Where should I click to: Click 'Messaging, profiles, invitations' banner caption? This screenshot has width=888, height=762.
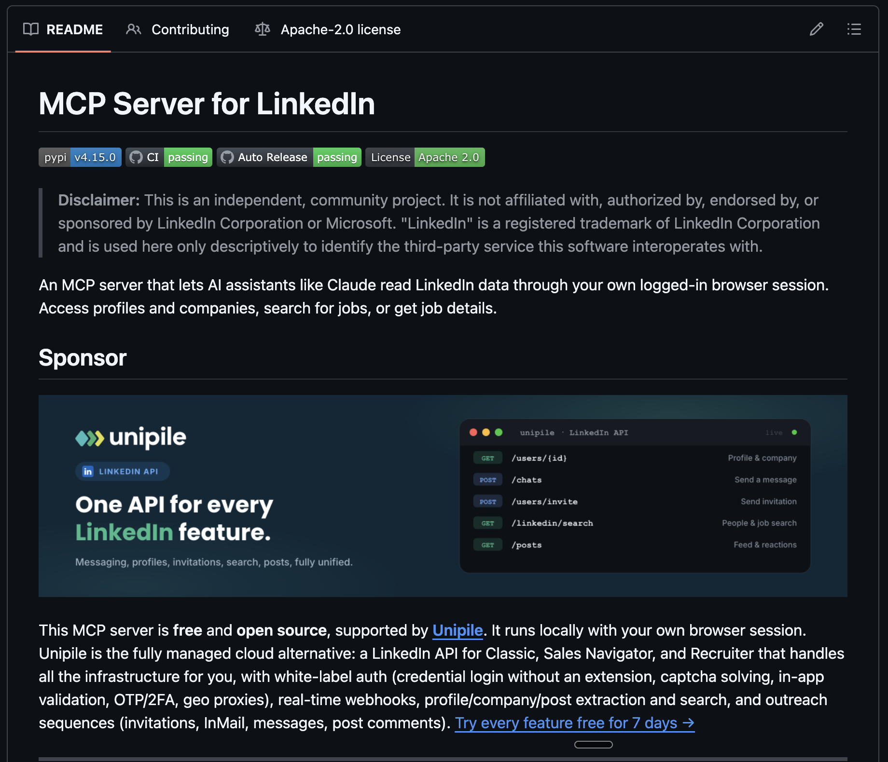[214, 562]
